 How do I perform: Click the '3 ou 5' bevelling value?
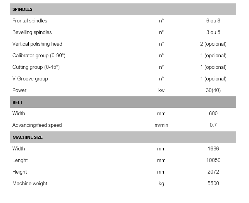click(x=213, y=32)
